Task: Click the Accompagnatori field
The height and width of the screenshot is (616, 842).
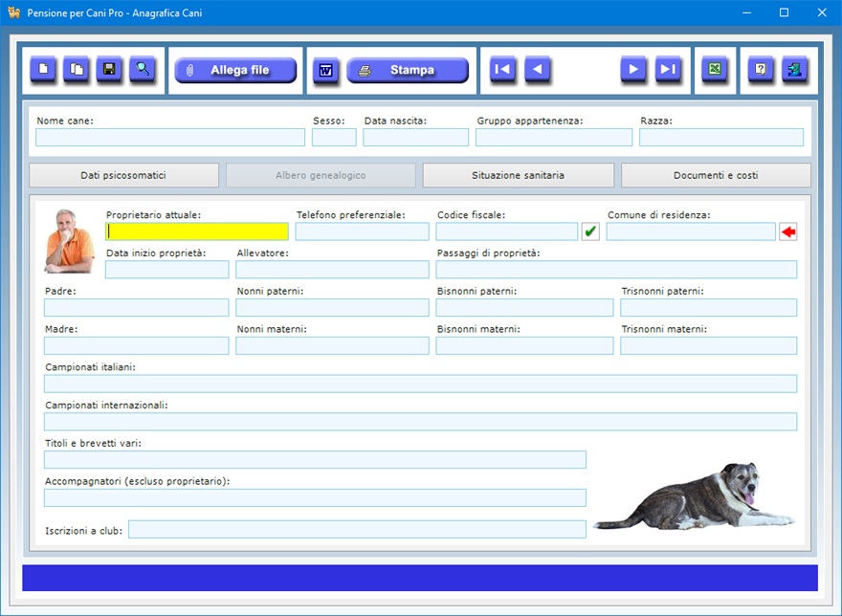Action: [315, 497]
